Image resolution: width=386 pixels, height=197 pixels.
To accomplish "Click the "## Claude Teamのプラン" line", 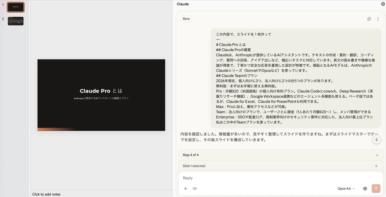I will [x=237, y=76].
